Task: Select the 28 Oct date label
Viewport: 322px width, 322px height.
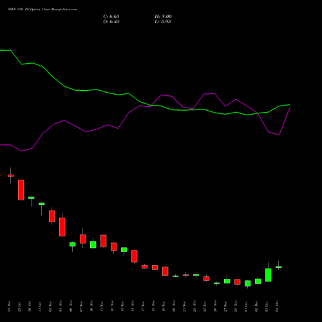Action: [9, 307]
